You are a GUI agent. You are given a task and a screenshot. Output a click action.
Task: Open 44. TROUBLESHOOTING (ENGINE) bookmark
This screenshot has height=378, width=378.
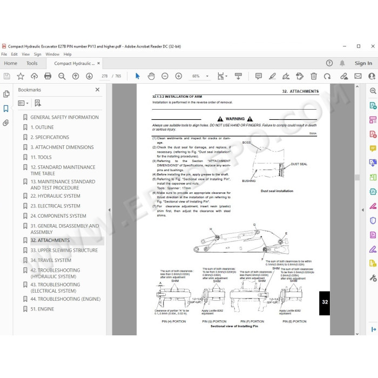pyautogui.click(x=65, y=299)
